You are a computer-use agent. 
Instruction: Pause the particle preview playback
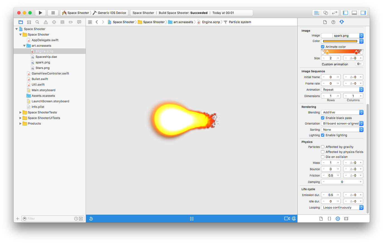[x=192, y=219]
